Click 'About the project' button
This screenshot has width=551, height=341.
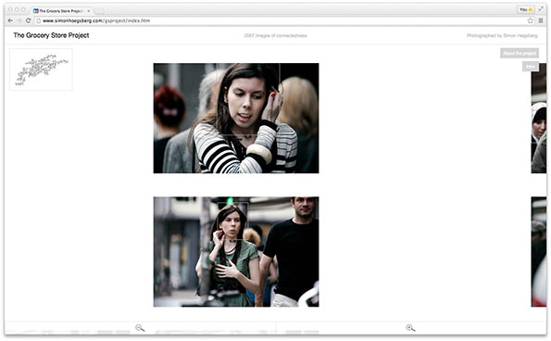coord(520,54)
